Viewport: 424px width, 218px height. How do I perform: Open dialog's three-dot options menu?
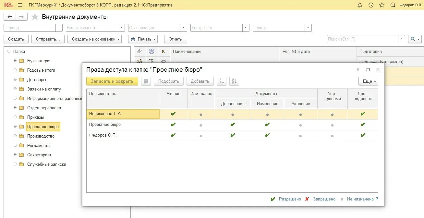(358, 70)
